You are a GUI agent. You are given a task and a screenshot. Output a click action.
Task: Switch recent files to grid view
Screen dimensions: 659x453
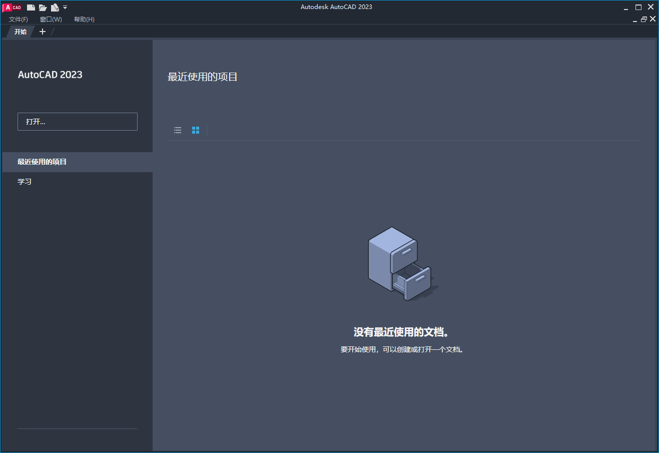[x=196, y=130]
